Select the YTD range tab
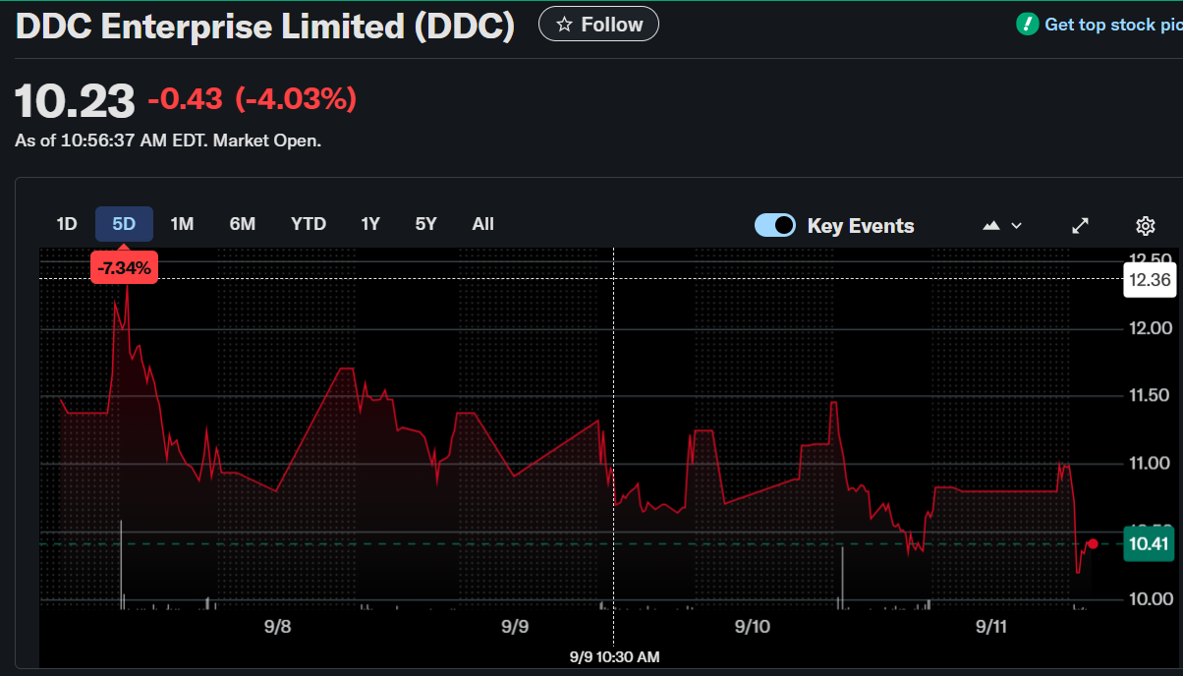1183x676 pixels. click(x=309, y=224)
